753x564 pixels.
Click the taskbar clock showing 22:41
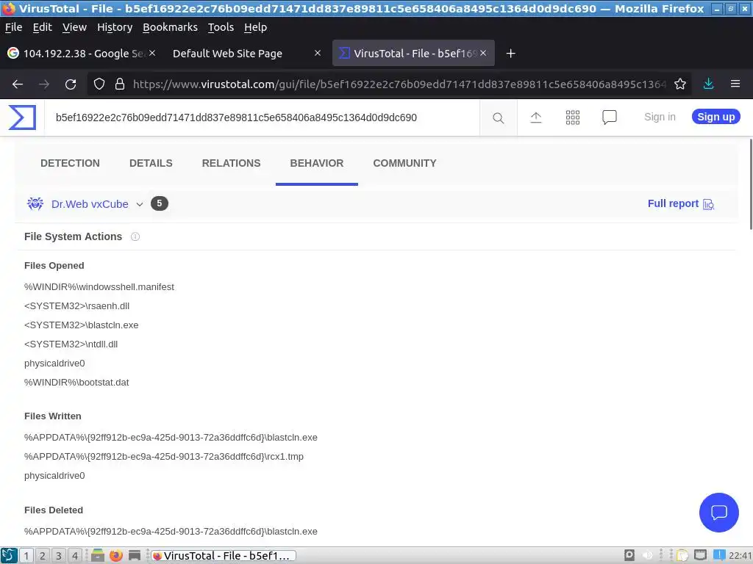pos(740,555)
